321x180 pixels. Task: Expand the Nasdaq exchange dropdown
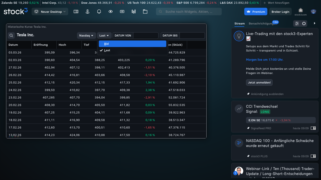pos(86,35)
